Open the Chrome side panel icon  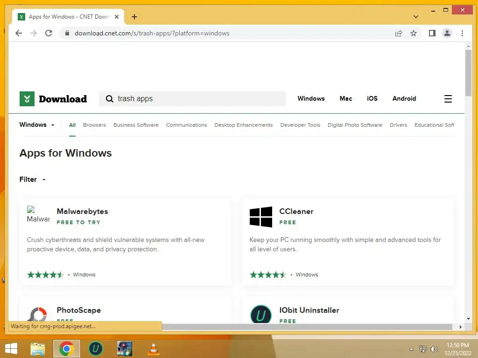(432, 33)
